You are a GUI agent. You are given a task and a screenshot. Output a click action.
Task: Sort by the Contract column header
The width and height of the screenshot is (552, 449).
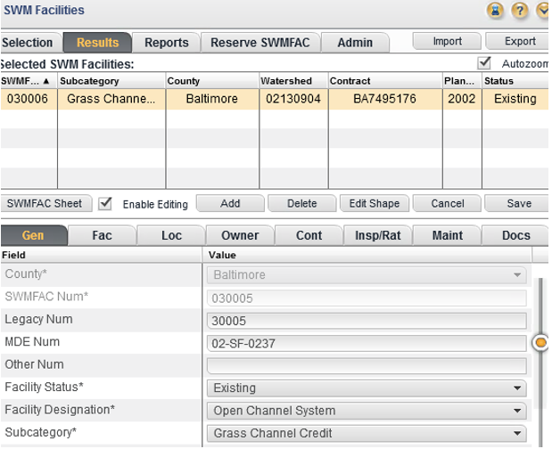[384, 81]
